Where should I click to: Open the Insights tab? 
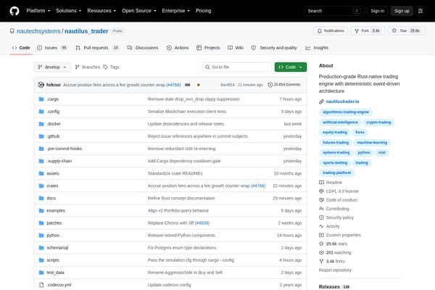coord(317,48)
